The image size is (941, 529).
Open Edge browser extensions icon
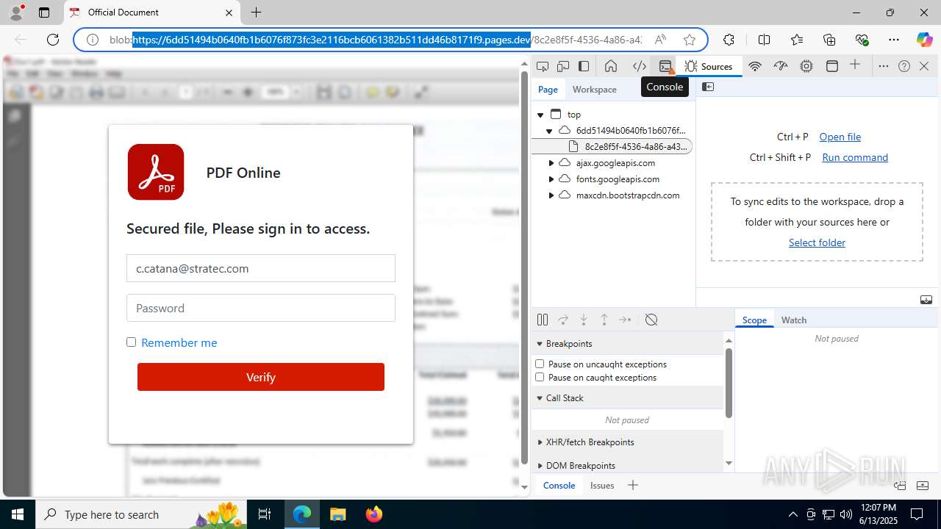[x=729, y=40]
